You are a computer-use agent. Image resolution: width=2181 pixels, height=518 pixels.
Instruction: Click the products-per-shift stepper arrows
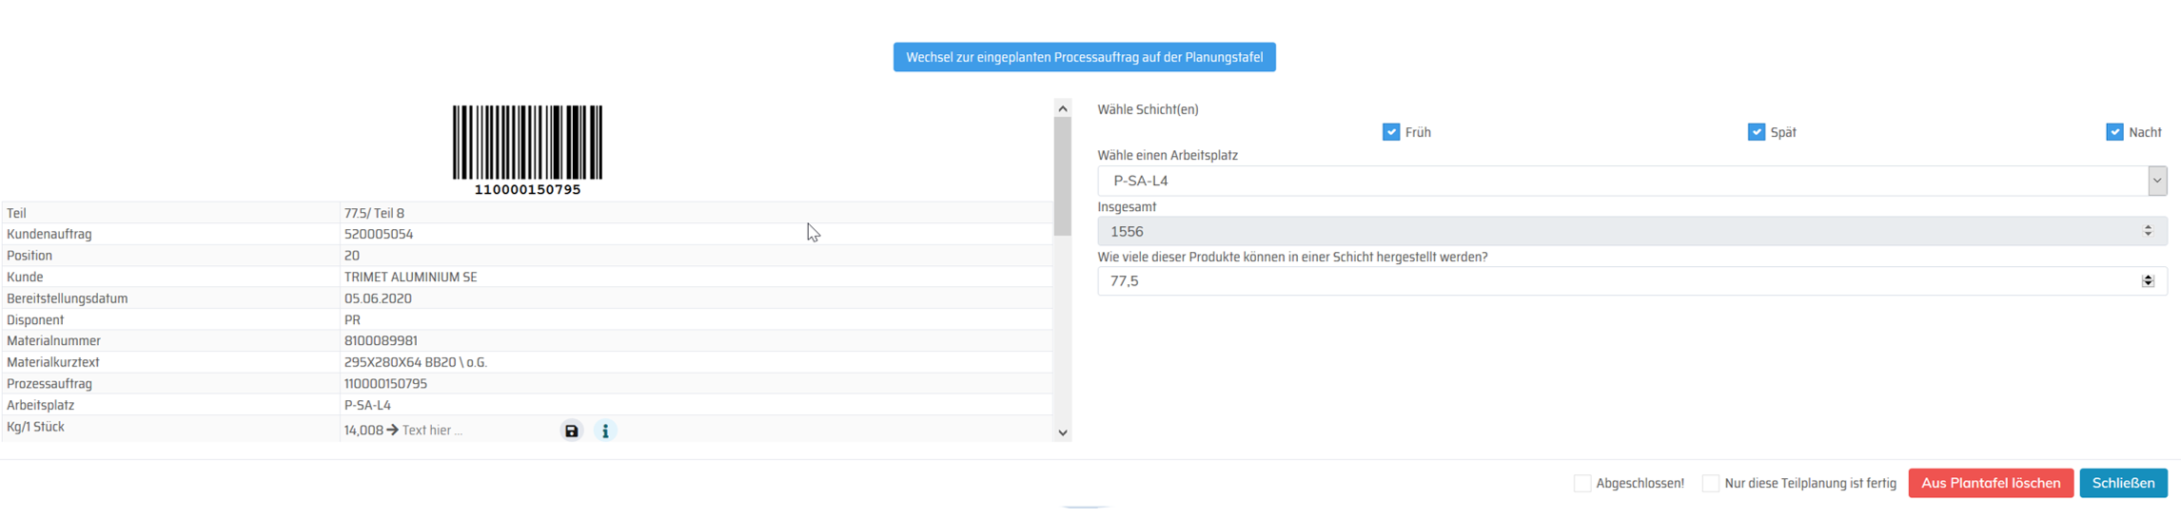2148,281
